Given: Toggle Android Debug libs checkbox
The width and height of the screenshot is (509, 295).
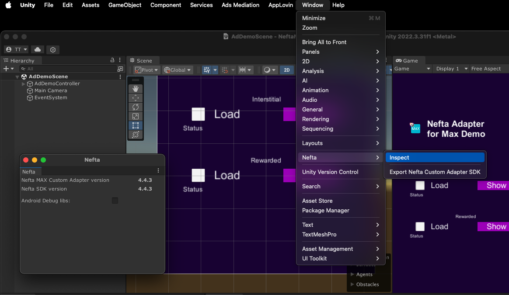Looking at the screenshot, I should point(115,201).
